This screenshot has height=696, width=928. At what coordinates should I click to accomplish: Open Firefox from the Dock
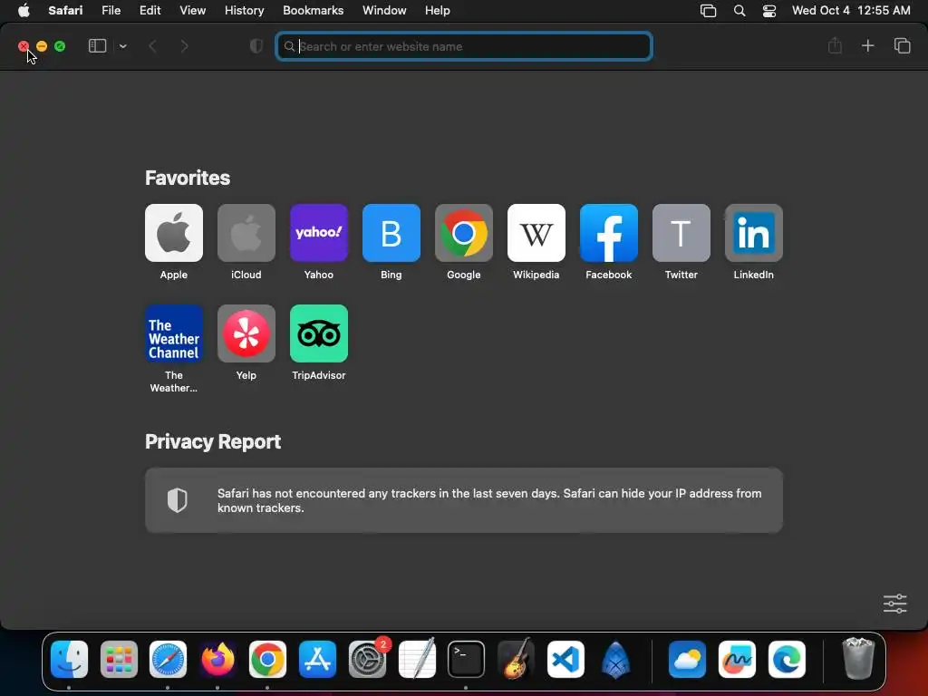click(217, 659)
